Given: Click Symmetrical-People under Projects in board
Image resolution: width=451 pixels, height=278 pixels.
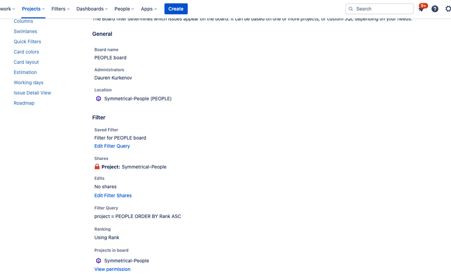Looking at the screenshot, I should 126,260.
